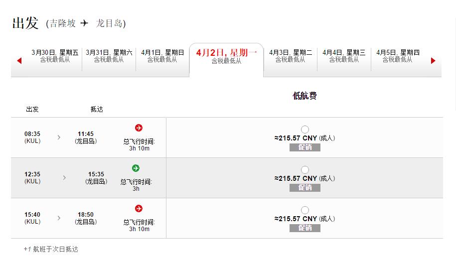This screenshot has width=456, height=265.
Task: Switch to the 3月30日 星期五 date tab
Action: (55, 56)
